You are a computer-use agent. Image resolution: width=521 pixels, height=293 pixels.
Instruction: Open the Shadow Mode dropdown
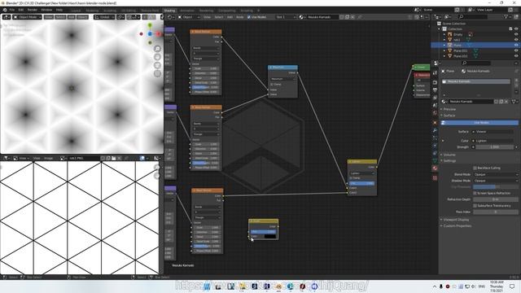[x=496, y=181]
